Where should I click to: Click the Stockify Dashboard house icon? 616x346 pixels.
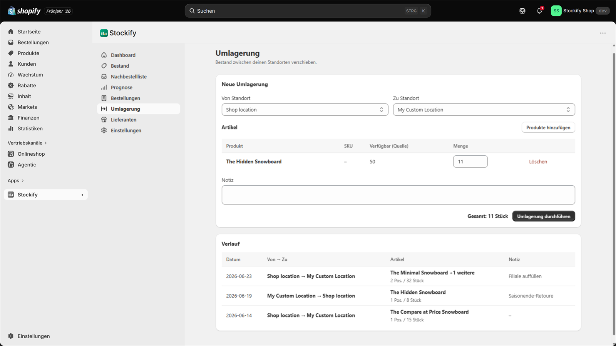pos(104,55)
